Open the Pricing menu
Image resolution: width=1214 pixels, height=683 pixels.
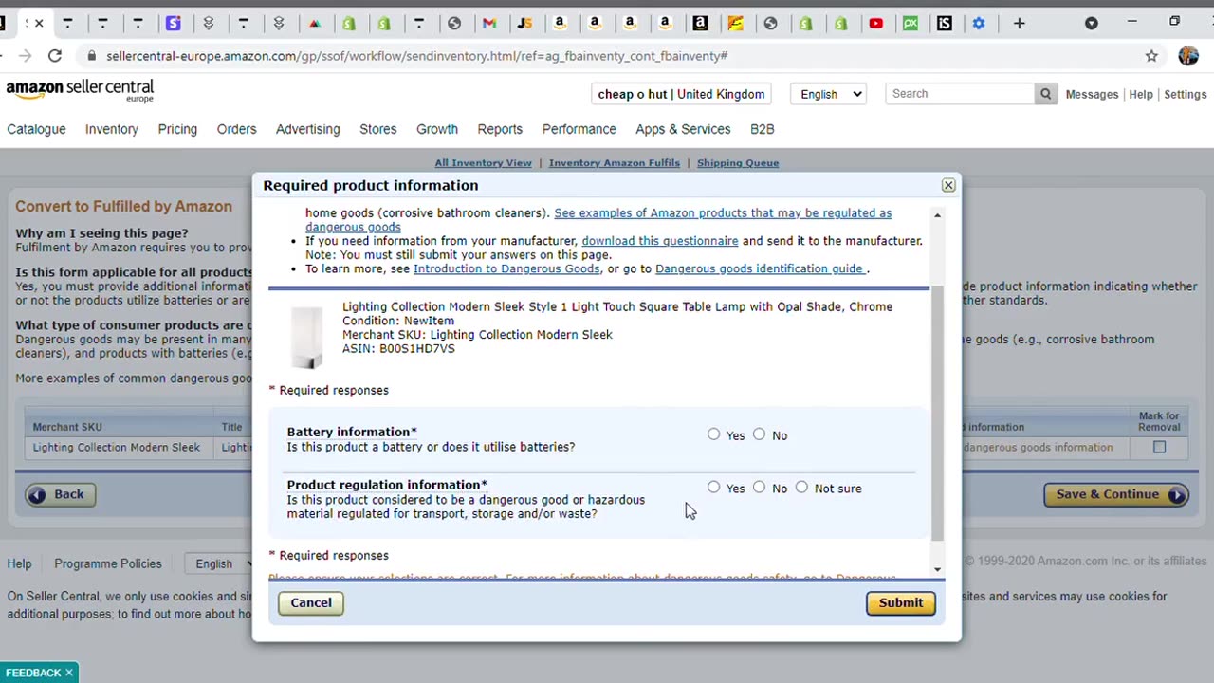(x=177, y=129)
